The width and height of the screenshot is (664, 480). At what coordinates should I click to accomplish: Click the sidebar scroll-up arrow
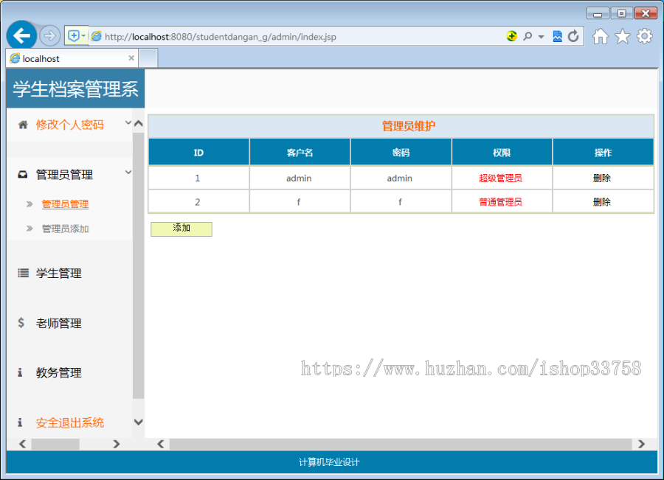pos(139,124)
